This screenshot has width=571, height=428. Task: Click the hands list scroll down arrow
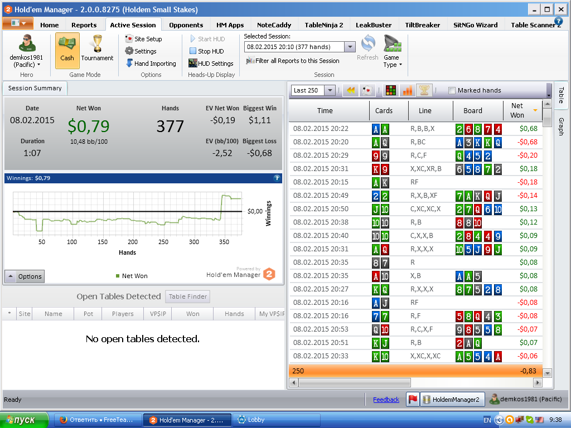[x=547, y=373]
